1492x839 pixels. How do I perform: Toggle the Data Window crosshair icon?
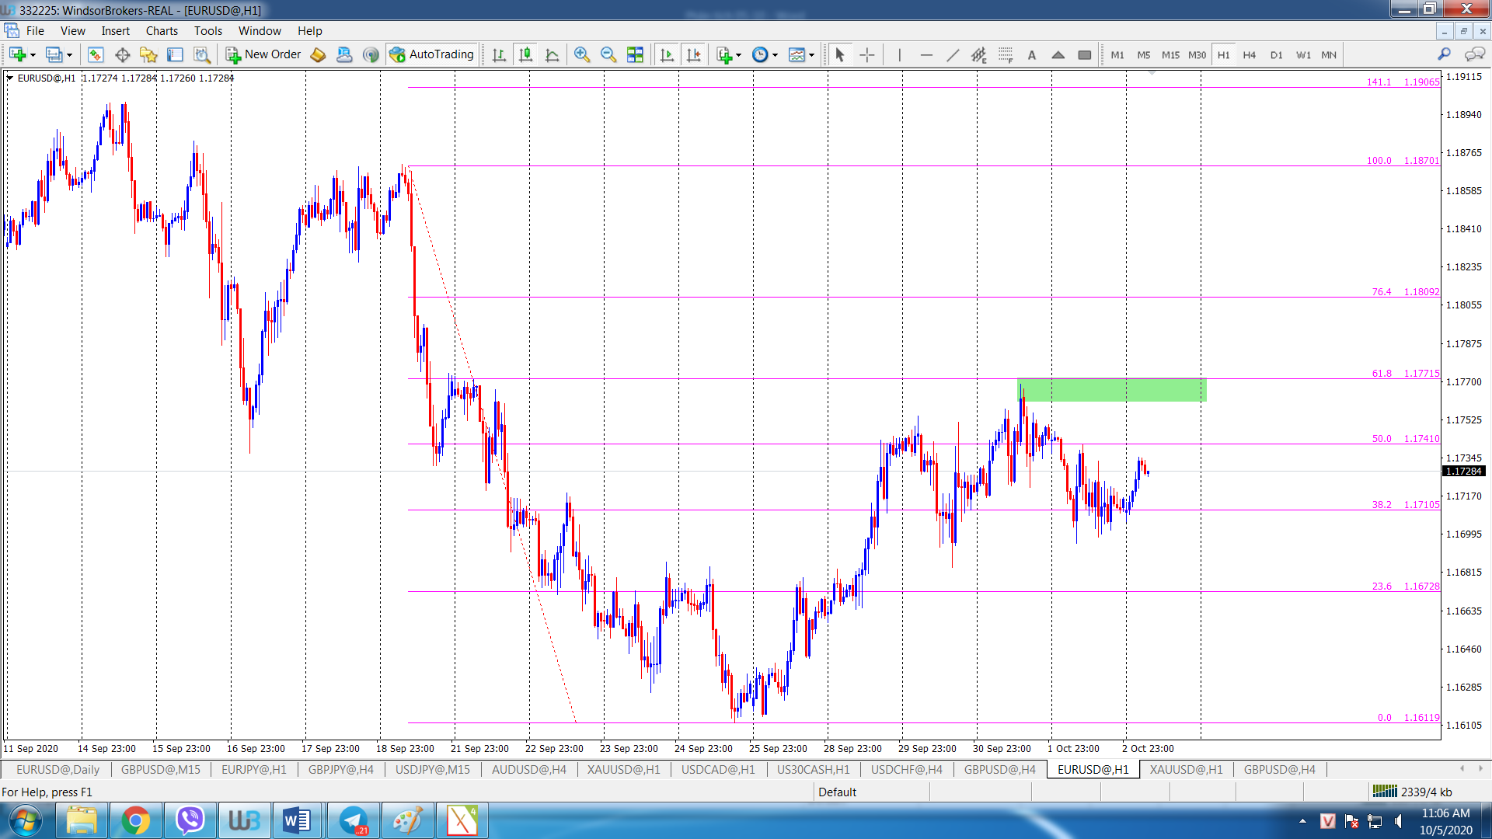pyautogui.click(x=122, y=54)
